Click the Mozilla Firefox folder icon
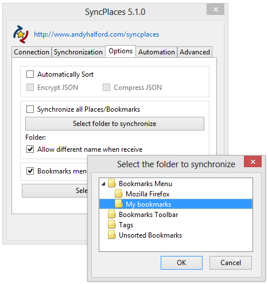 (119, 194)
